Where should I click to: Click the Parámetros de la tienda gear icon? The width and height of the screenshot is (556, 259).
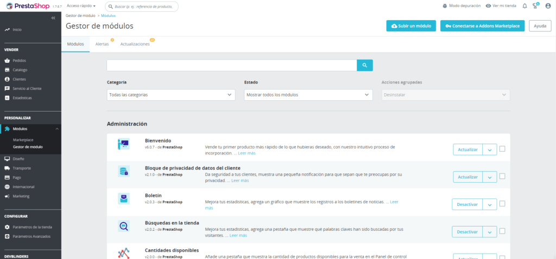coord(7,227)
